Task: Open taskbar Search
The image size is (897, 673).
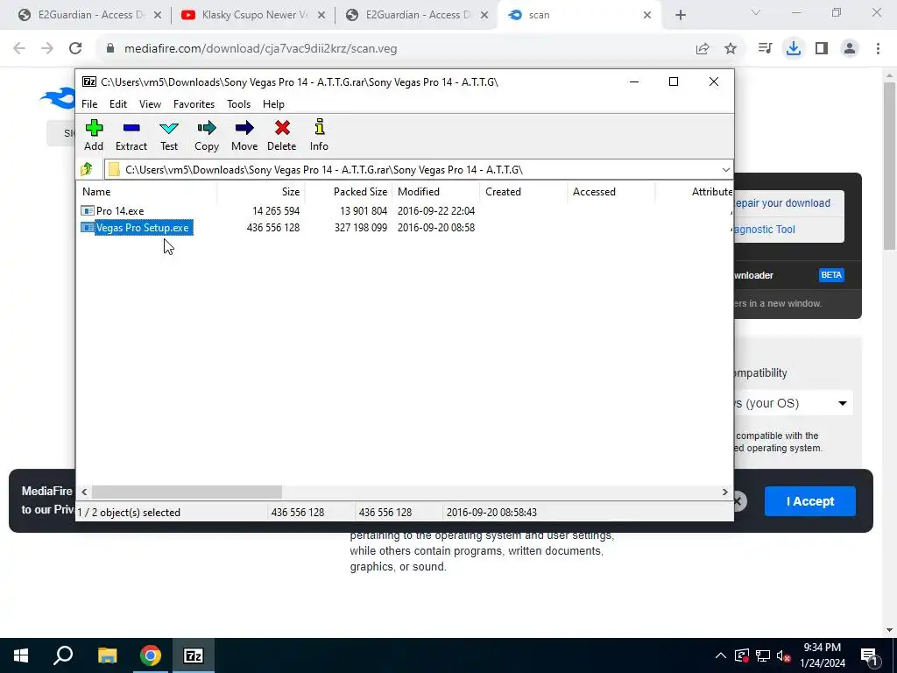Action: tap(63, 655)
